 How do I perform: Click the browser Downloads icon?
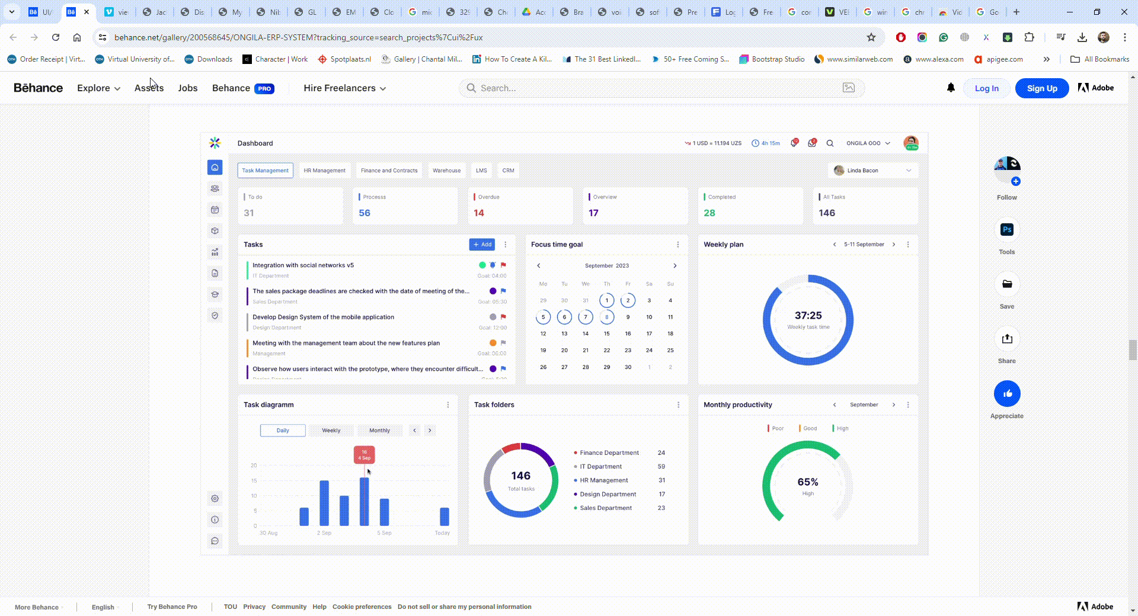tap(1082, 37)
